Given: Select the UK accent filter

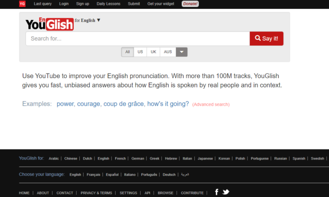Looking at the screenshot, I should (153, 52).
